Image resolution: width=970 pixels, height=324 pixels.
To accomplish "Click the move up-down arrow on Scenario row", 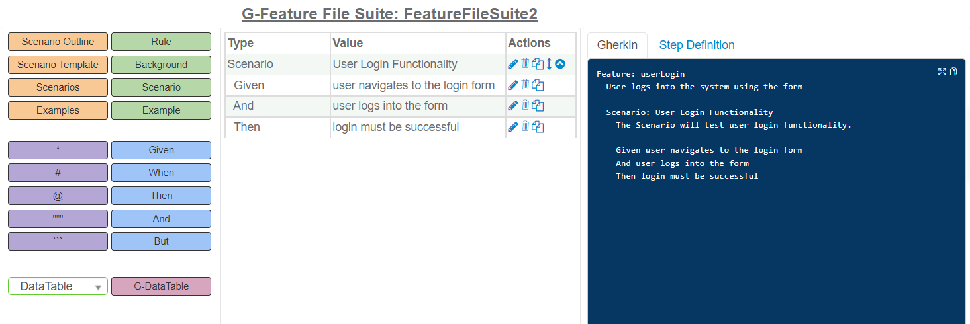I will coord(549,64).
